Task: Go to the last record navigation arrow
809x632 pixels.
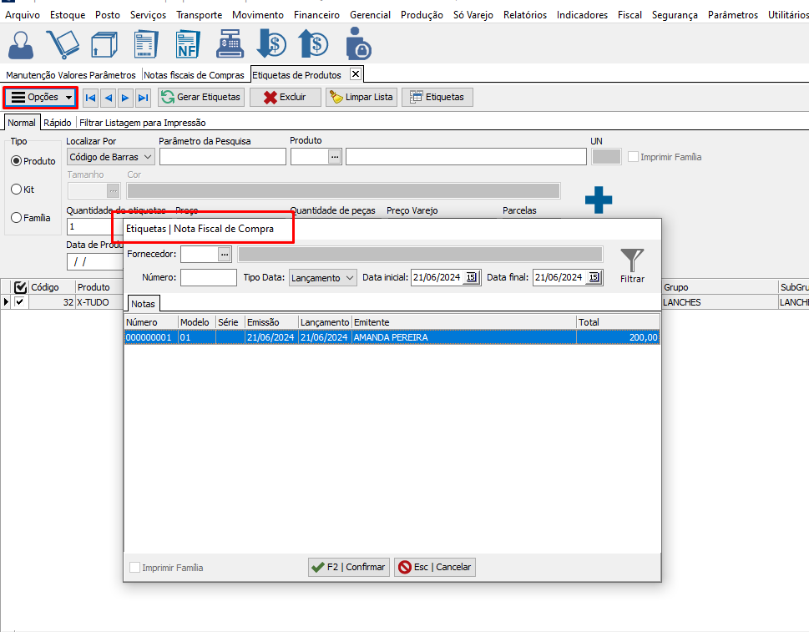Action: [144, 98]
